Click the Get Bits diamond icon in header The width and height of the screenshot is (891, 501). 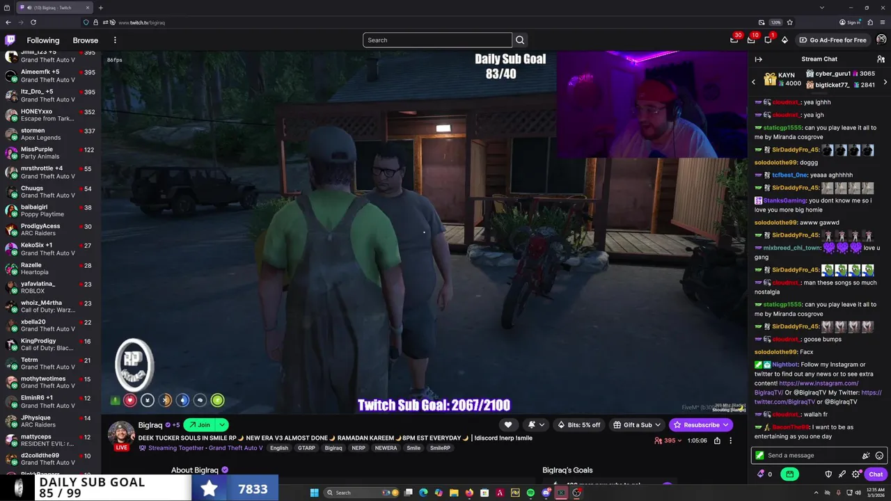coord(784,40)
